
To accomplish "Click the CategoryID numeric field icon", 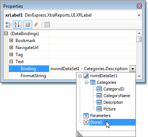I will pos(99,89).
